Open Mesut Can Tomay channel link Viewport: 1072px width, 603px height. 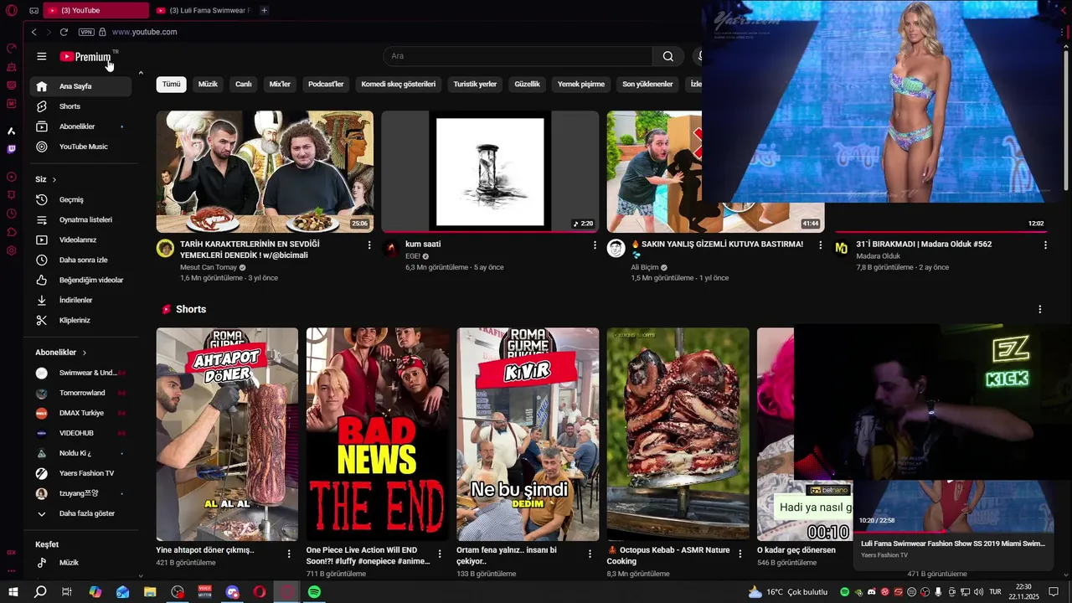tap(209, 267)
